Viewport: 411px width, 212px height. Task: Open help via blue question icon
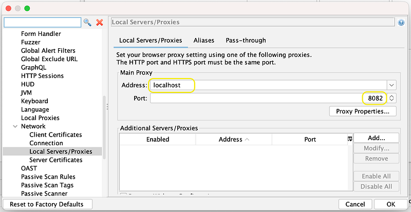[401, 23]
